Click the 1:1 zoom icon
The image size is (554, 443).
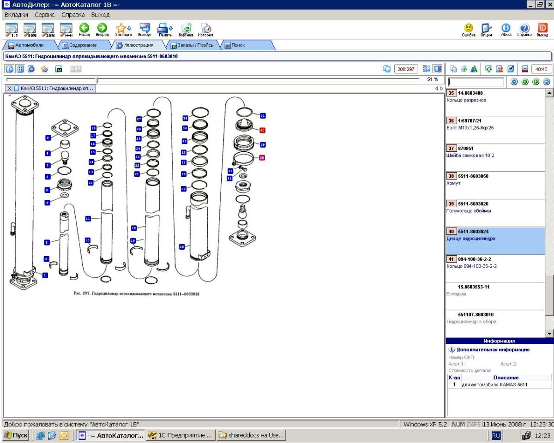coord(12,29)
